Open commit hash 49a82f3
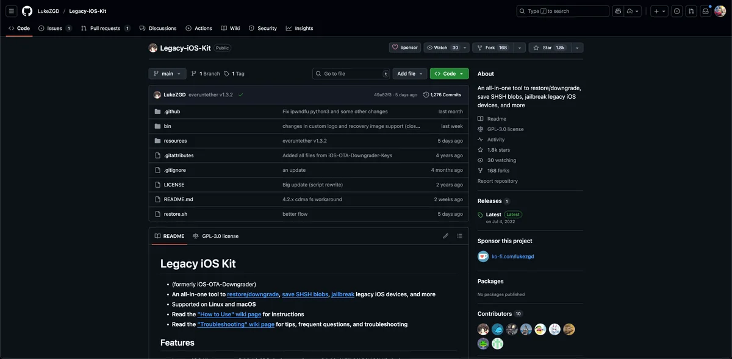 pyautogui.click(x=383, y=95)
